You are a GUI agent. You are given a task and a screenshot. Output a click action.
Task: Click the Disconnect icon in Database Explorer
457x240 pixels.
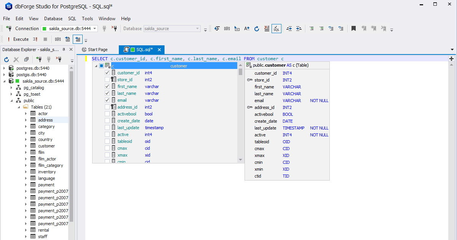click(59, 60)
